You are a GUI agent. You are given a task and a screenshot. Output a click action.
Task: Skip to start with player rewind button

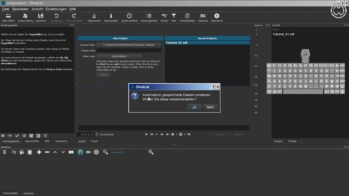146,134
